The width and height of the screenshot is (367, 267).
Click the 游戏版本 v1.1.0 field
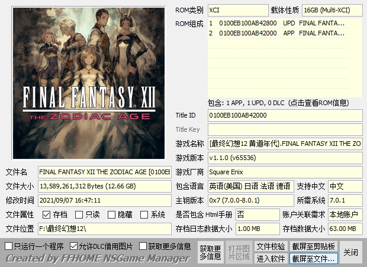coord(285,158)
